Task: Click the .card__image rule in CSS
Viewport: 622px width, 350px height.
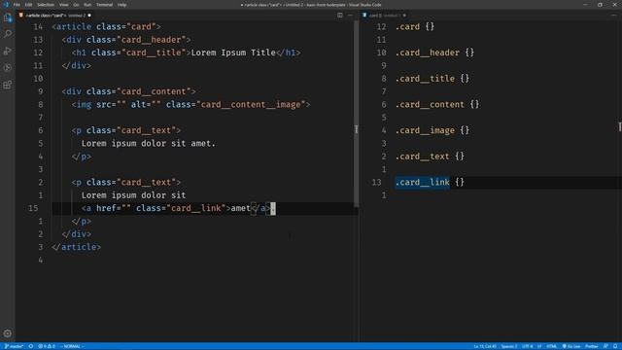Action: (432, 130)
